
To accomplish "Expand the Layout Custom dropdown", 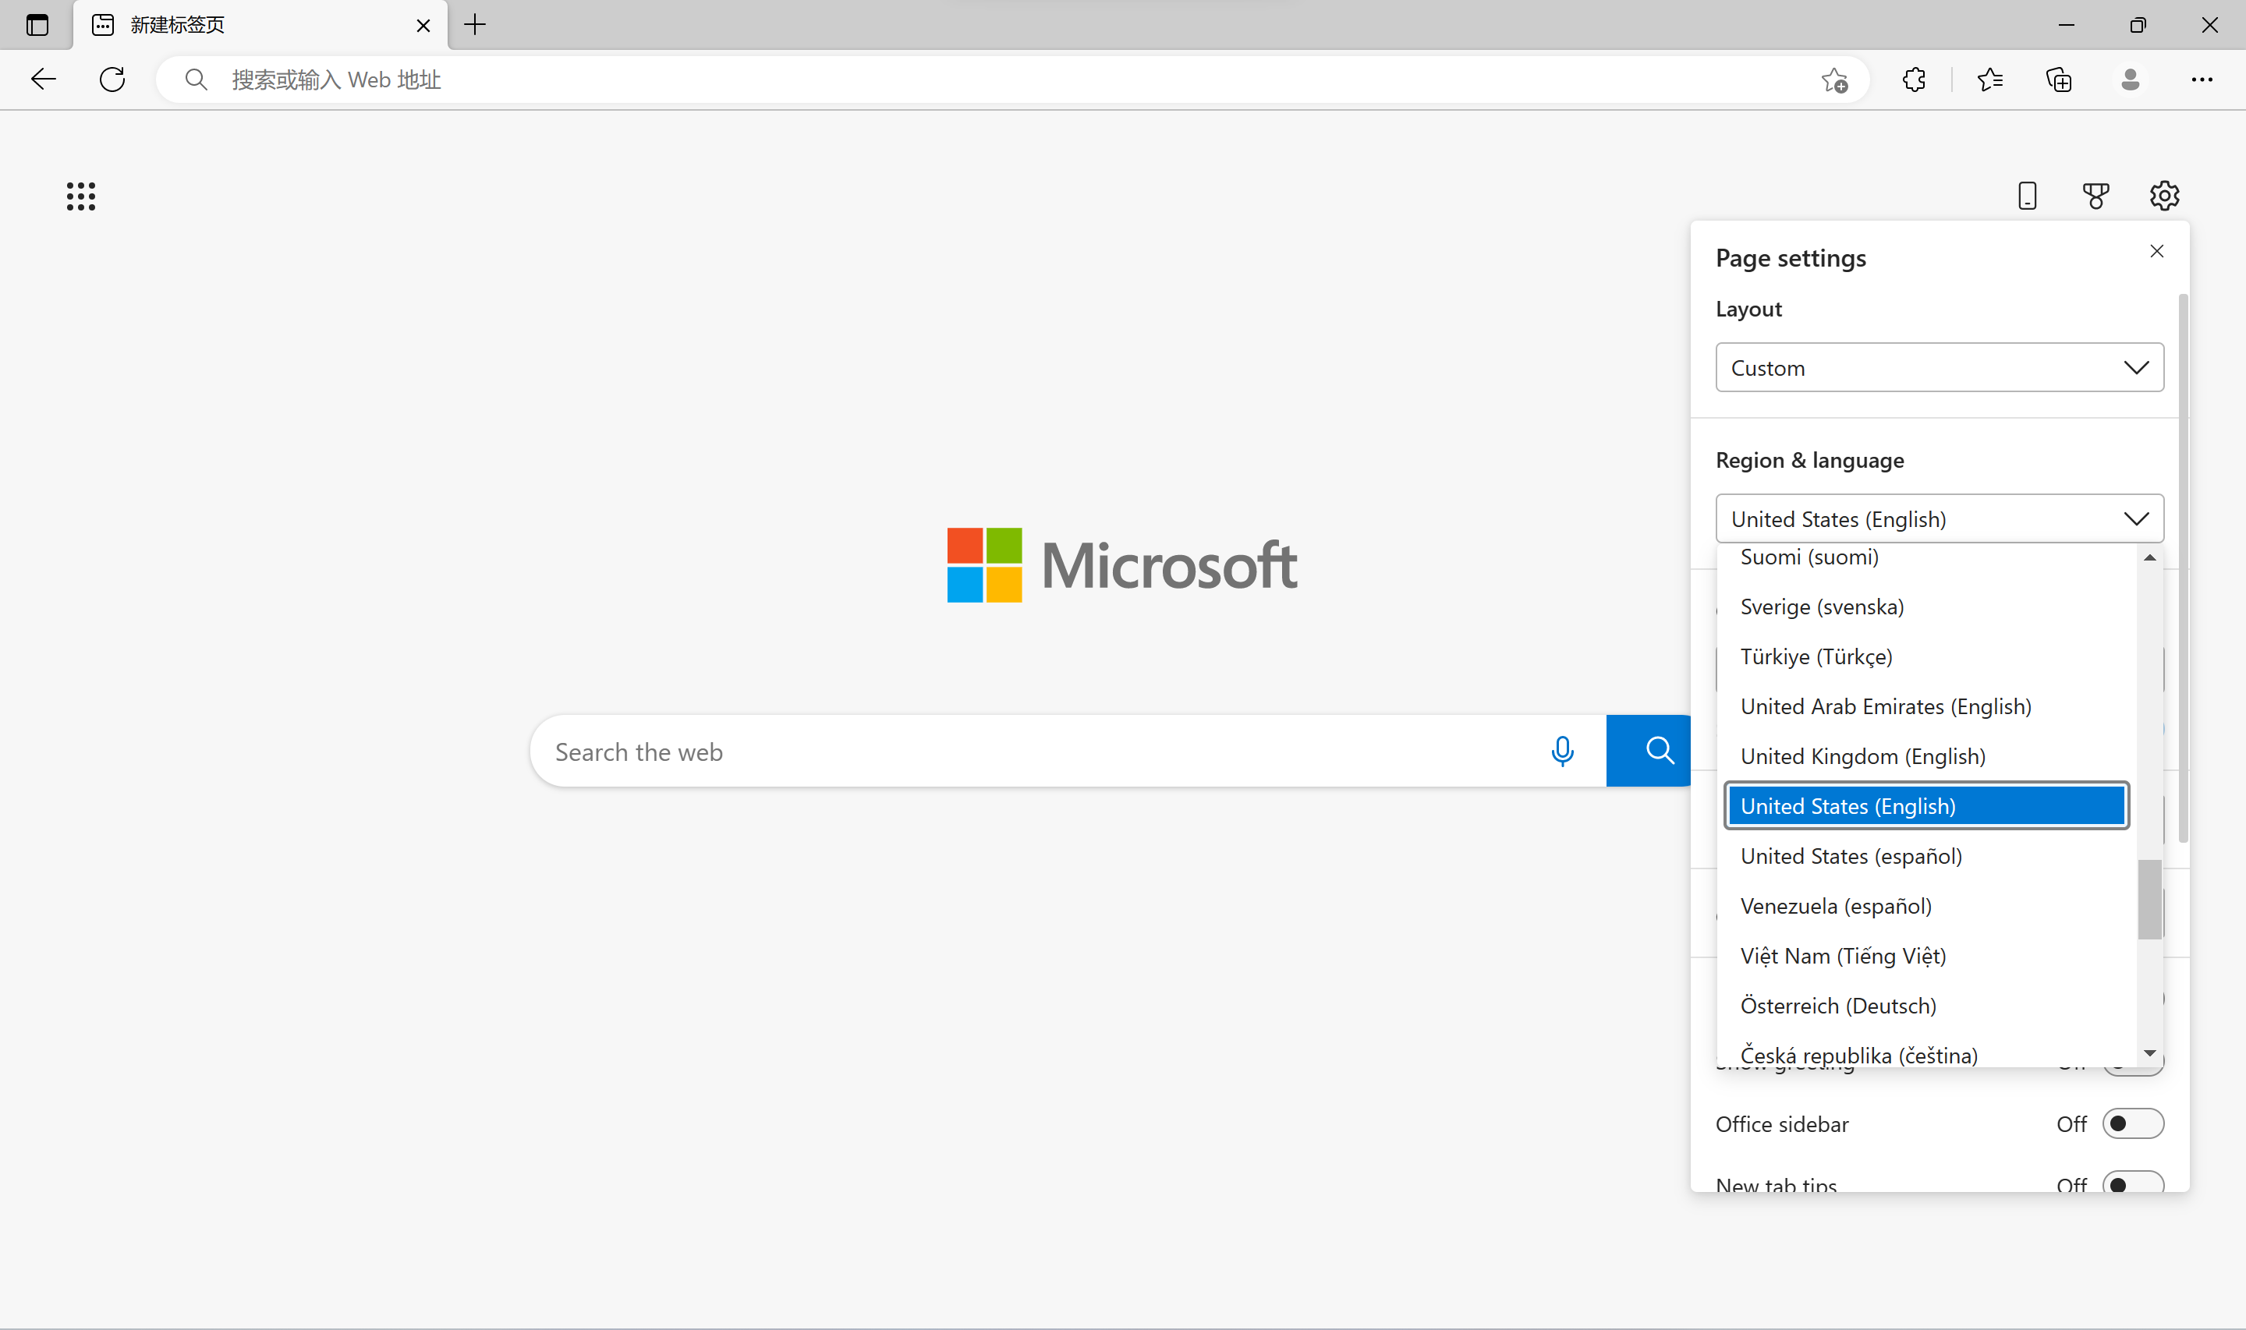I will (x=1940, y=367).
